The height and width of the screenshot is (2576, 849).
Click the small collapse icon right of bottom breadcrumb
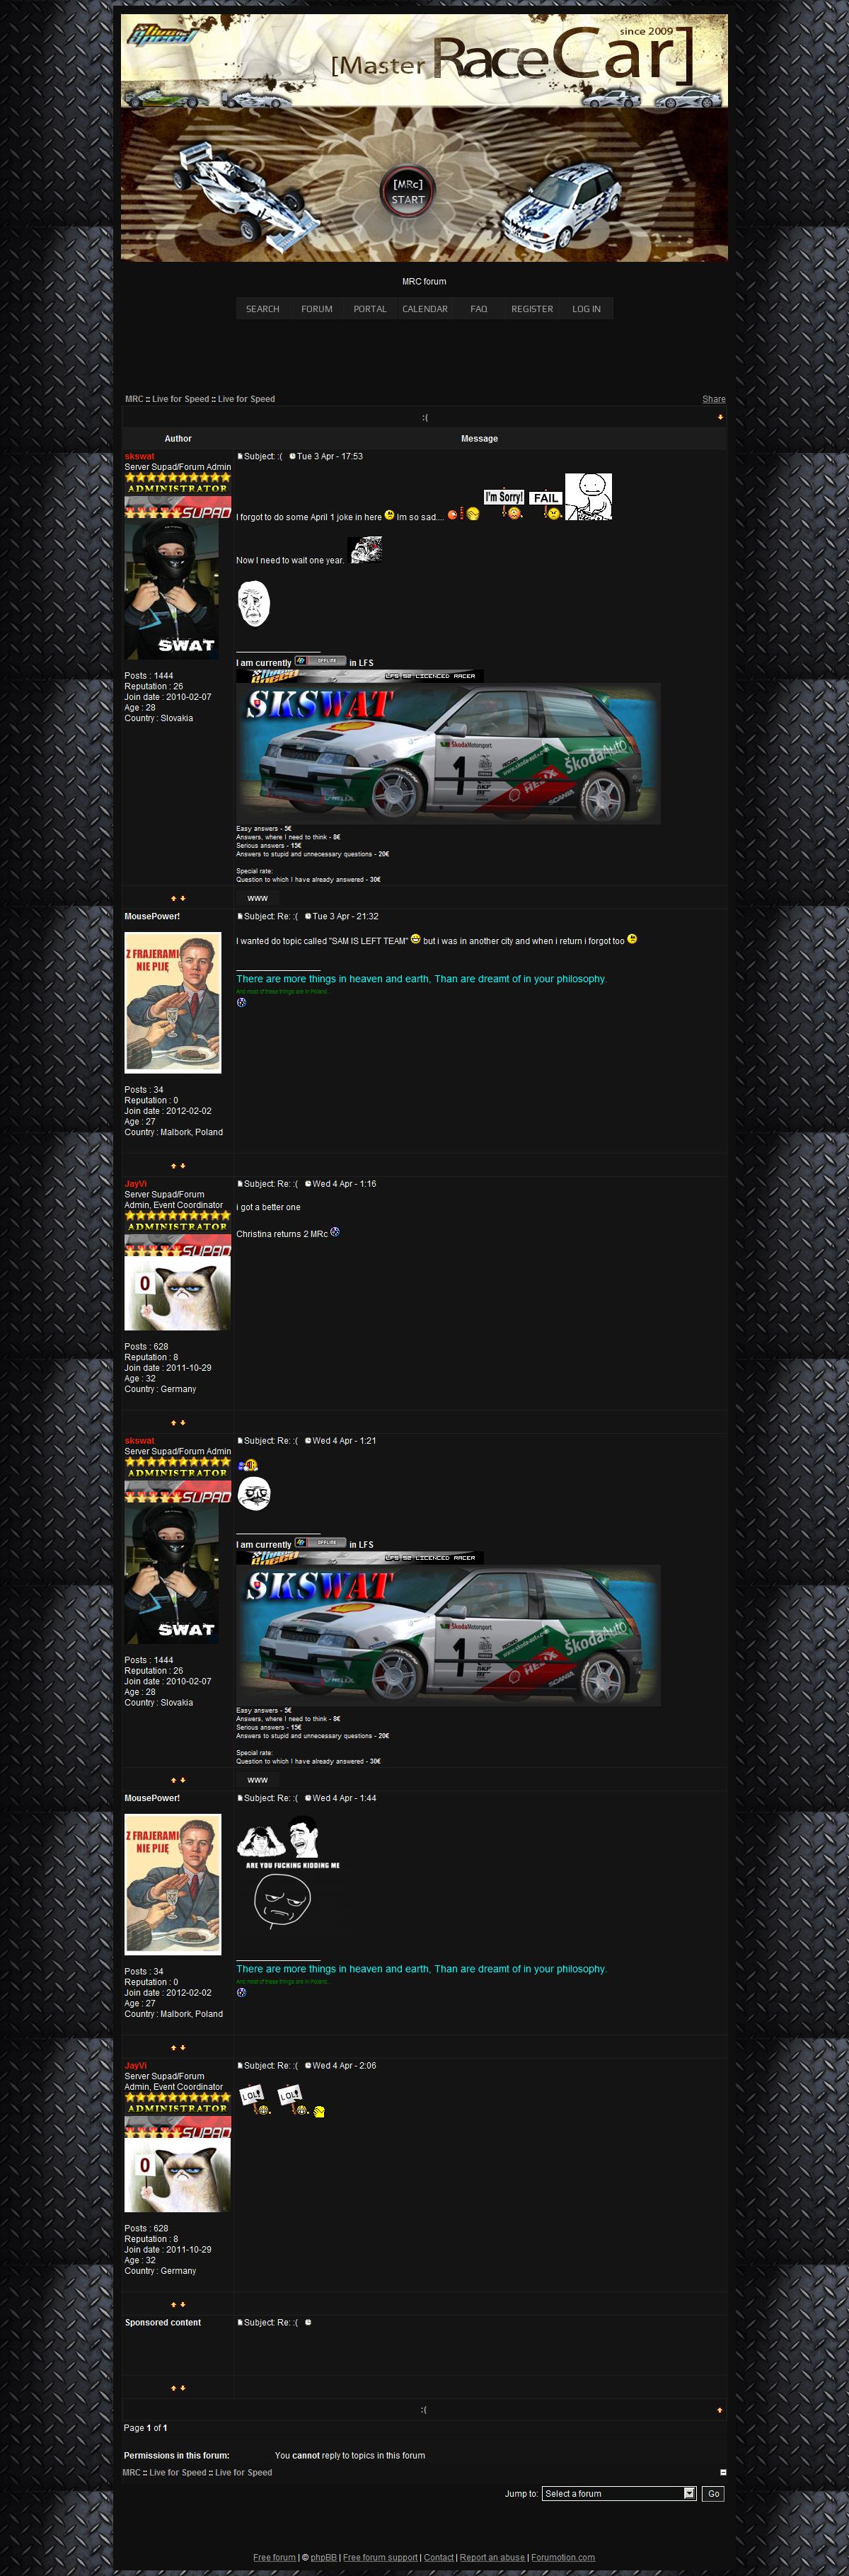tap(723, 2472)
